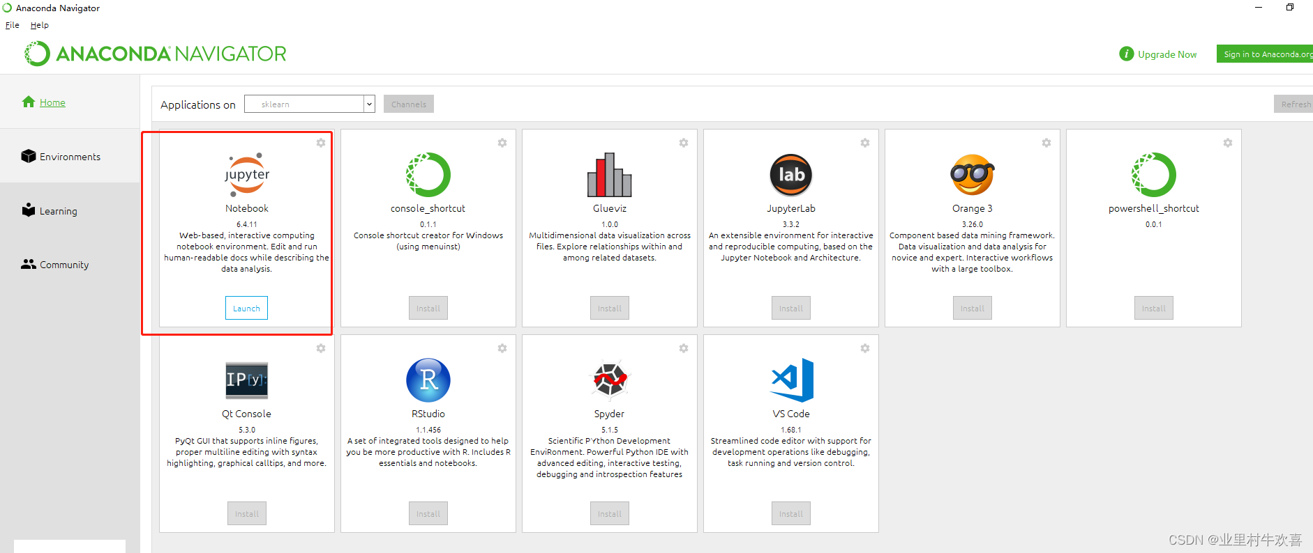
Task: Restore the Anaconda Navigator window
Action: point(1290,8)
